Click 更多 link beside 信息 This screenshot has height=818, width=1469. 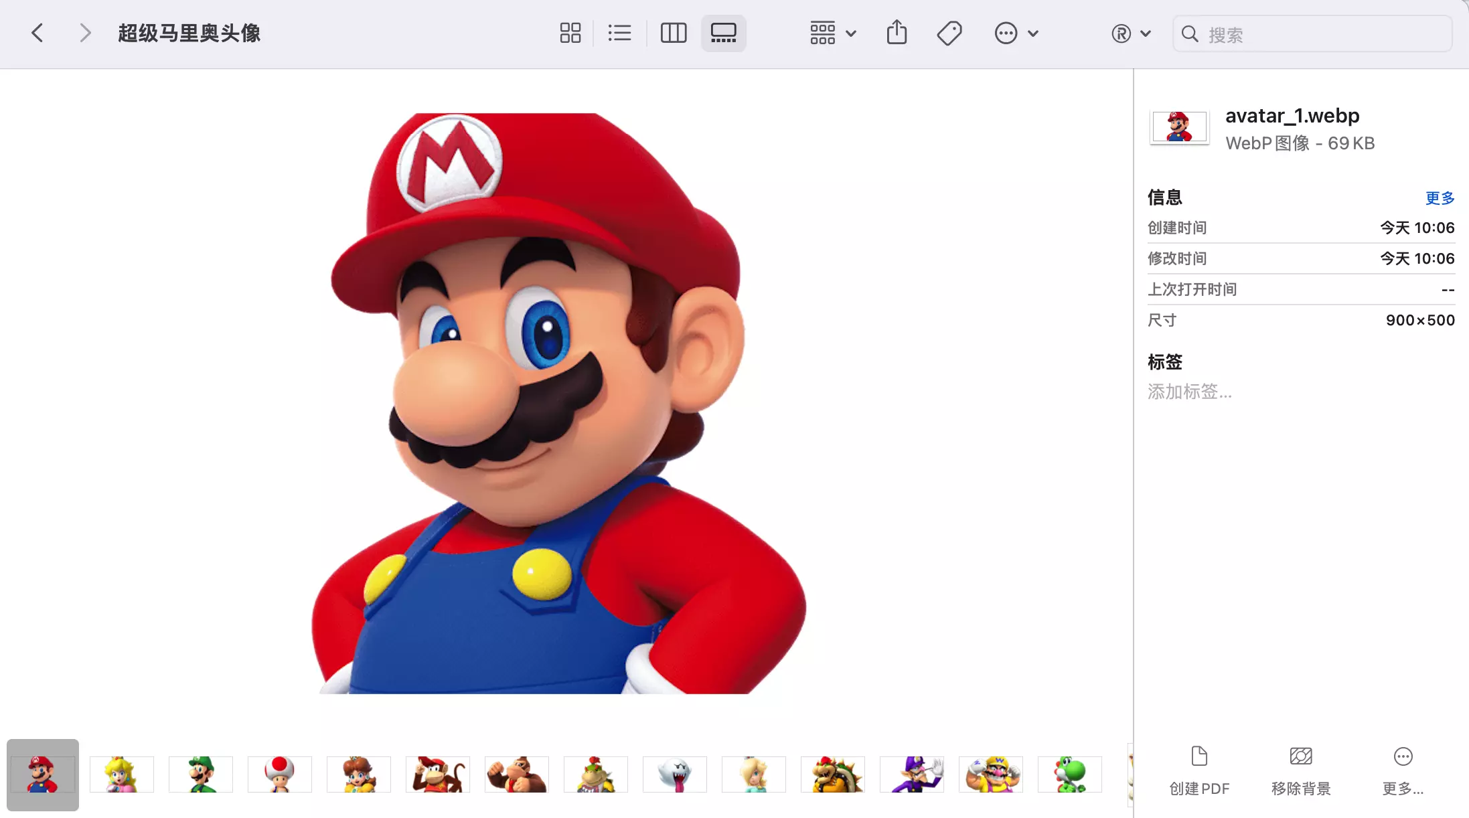[1440, 197]
